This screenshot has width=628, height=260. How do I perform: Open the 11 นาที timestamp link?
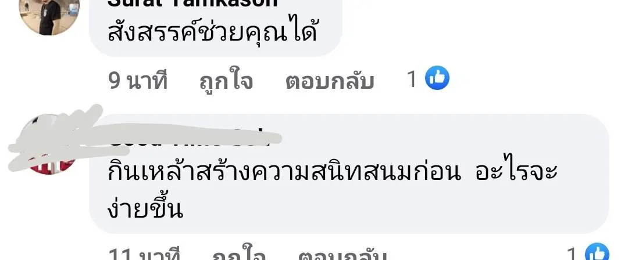(145, 254)
